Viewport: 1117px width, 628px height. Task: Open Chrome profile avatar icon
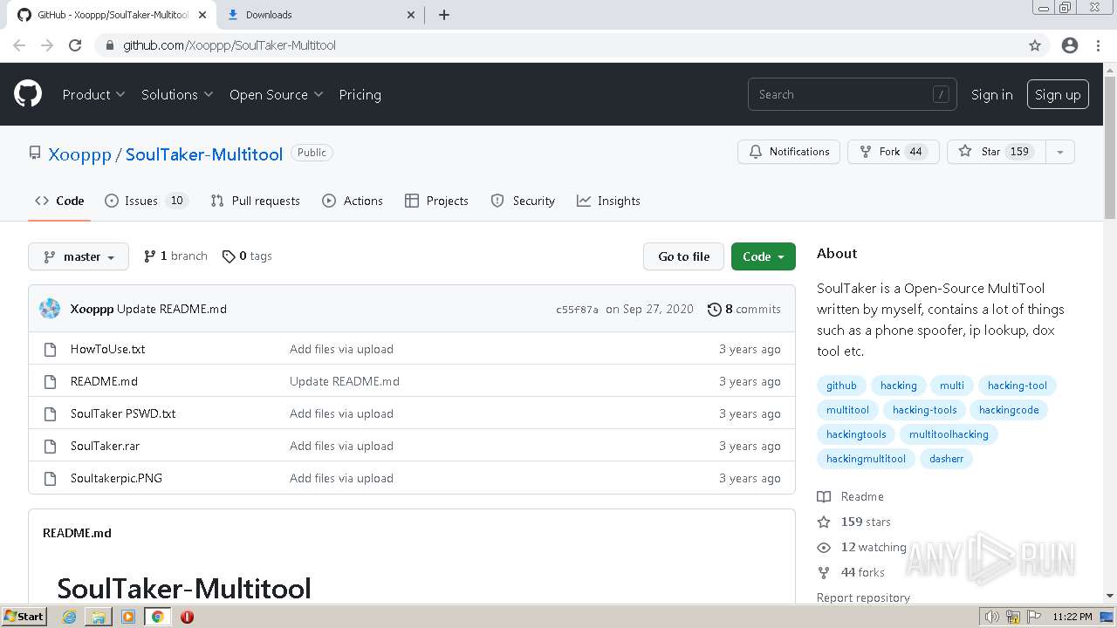click(x=1070, y=45)
